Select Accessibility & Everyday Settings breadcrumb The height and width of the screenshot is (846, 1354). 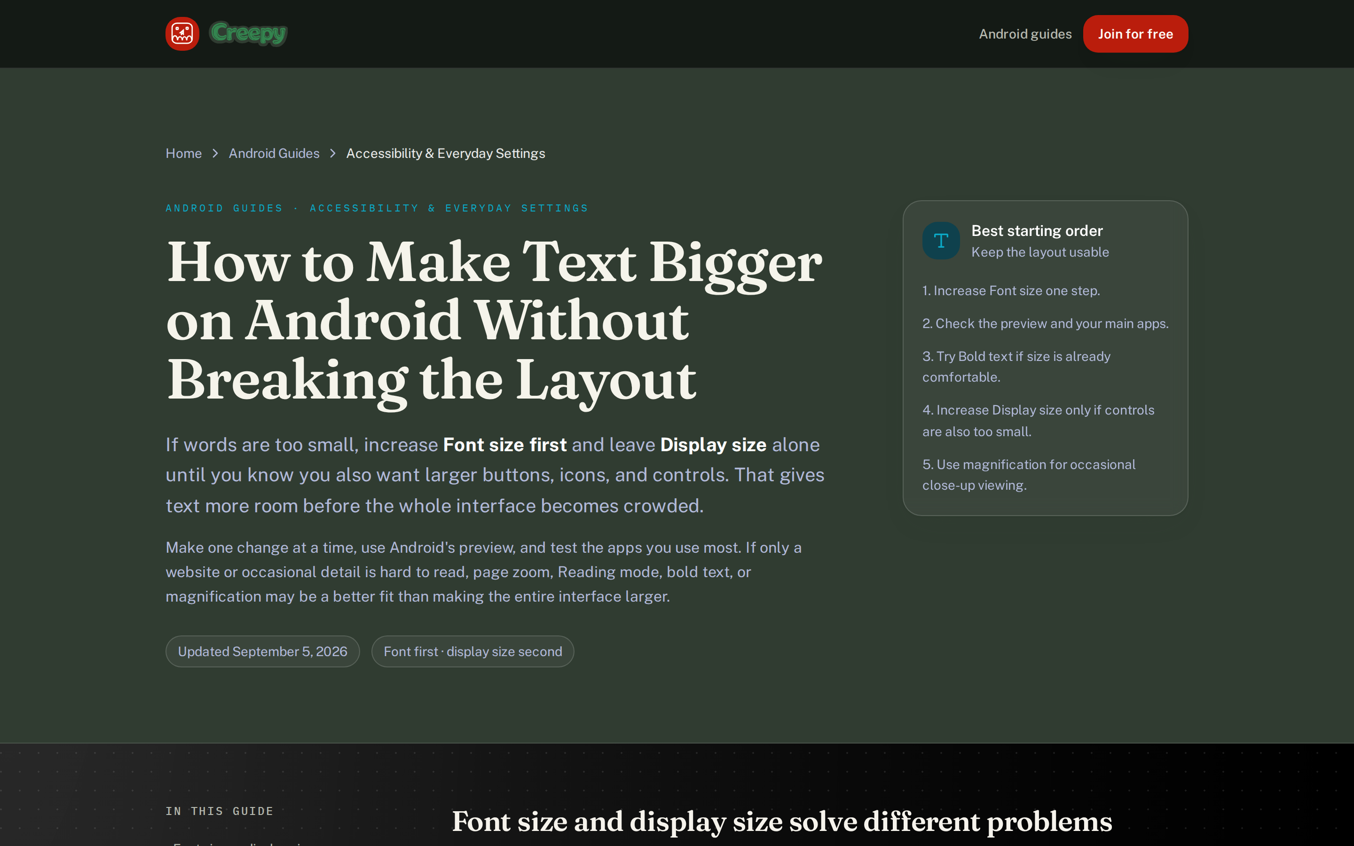[x=445, y=153]
